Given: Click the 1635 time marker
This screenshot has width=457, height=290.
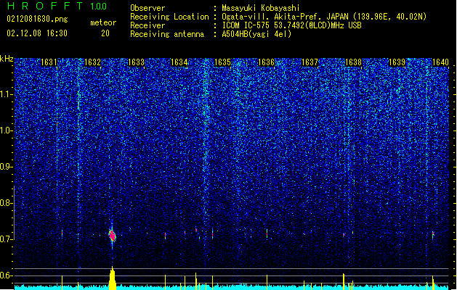Looking at the screenshot, I should 222,62.
